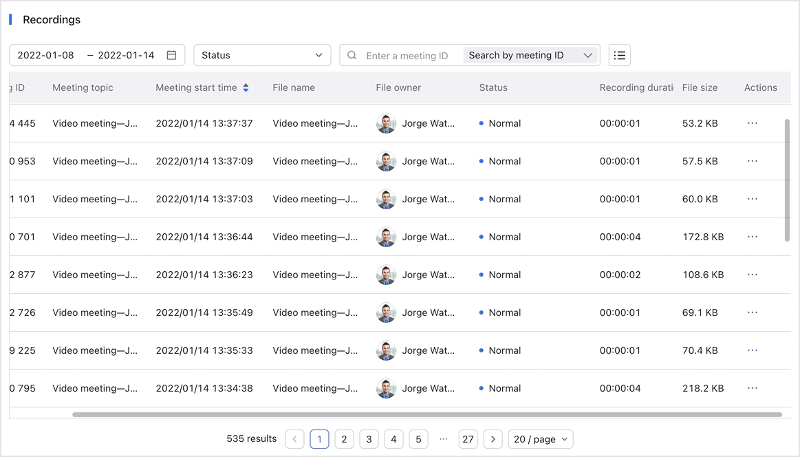800x457 pixels.
Task: Open actions menu for 57.5 KB recording
Action: click(x=752, y=161)
